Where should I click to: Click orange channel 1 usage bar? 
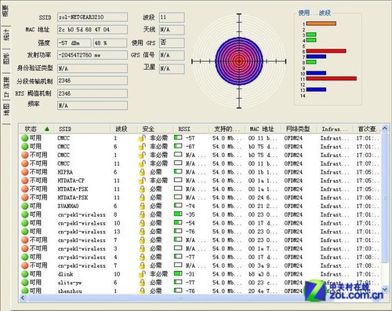point(321,24)
